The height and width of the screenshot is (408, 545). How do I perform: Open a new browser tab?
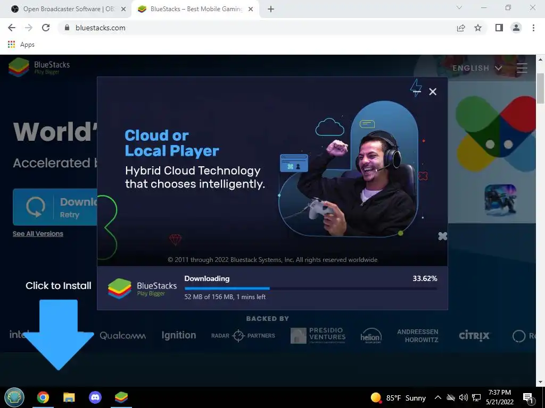(271, 9)
